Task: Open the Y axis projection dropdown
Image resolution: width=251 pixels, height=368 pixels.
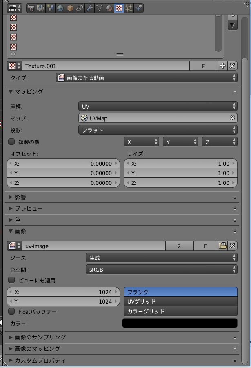Action: (x=180, y=142)
